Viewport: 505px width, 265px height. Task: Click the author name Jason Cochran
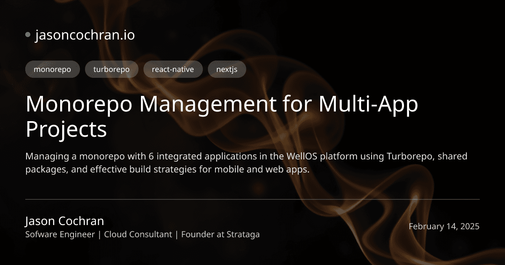(x=64, y=220)
